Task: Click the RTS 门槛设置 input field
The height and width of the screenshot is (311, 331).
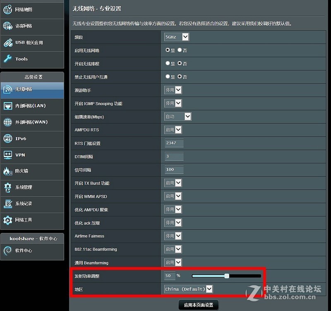Action: (173, 143)
